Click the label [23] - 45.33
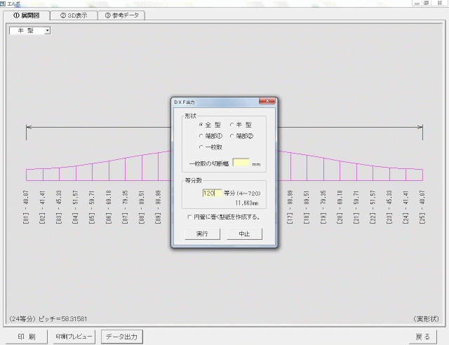 coord(389,207)
